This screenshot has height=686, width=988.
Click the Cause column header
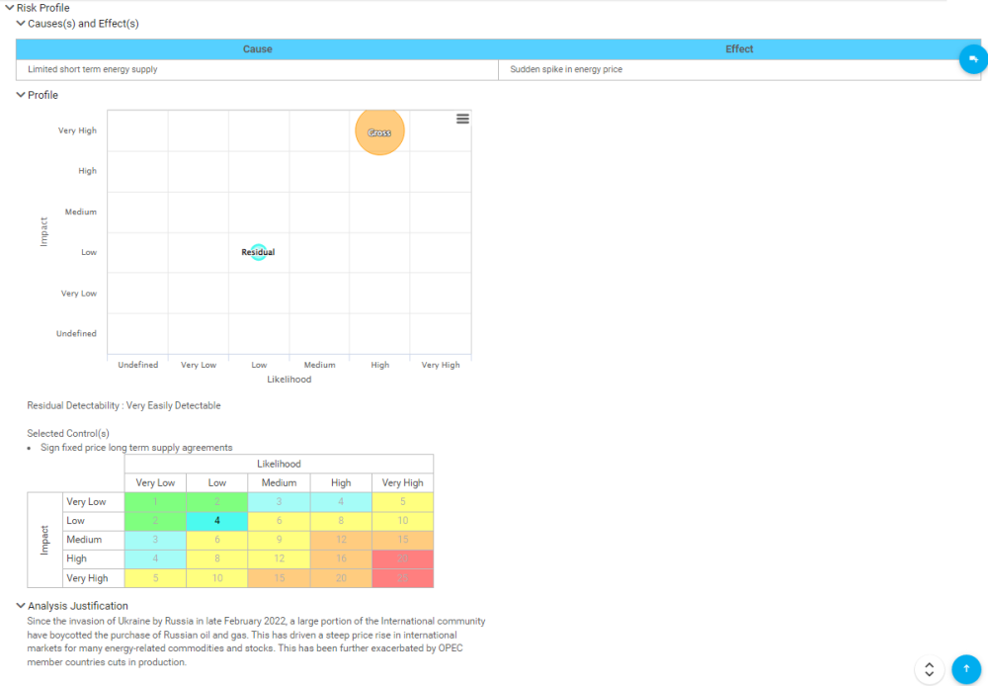click(256, 47)
